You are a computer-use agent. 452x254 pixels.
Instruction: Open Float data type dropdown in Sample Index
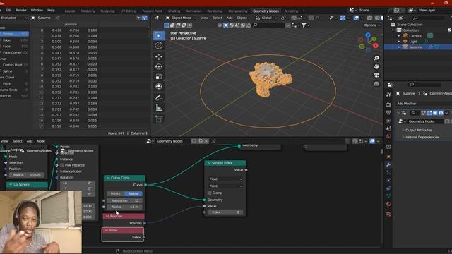(225, 179)
